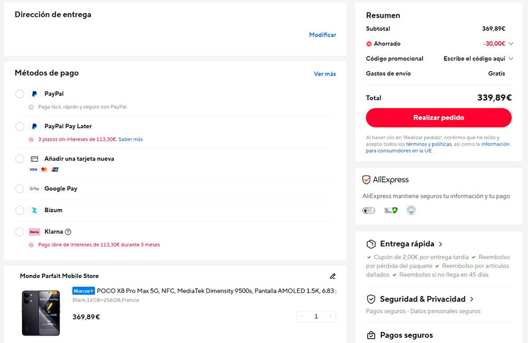Viewport: 528px width, 343px height.
Task: Open the Saber más link
Action: [130, 139]
